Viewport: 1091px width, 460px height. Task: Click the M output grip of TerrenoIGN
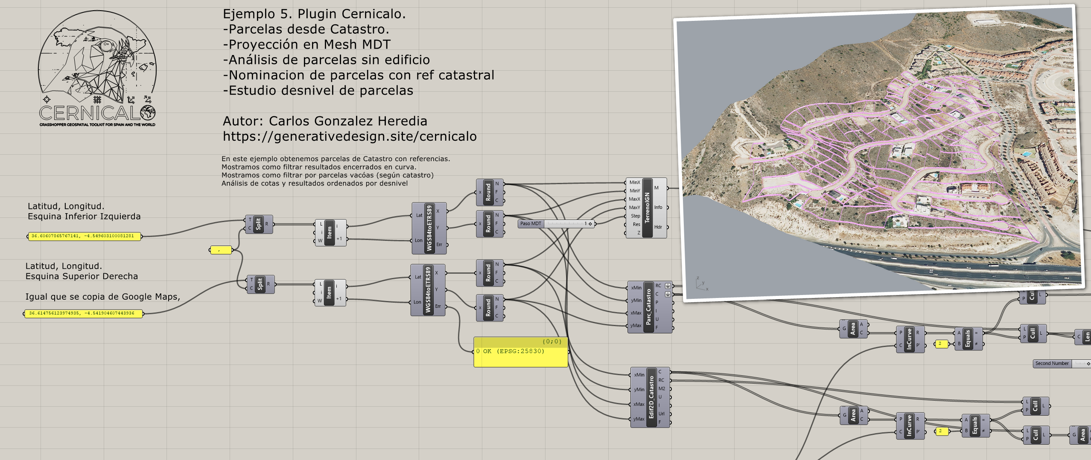point(667,188)
